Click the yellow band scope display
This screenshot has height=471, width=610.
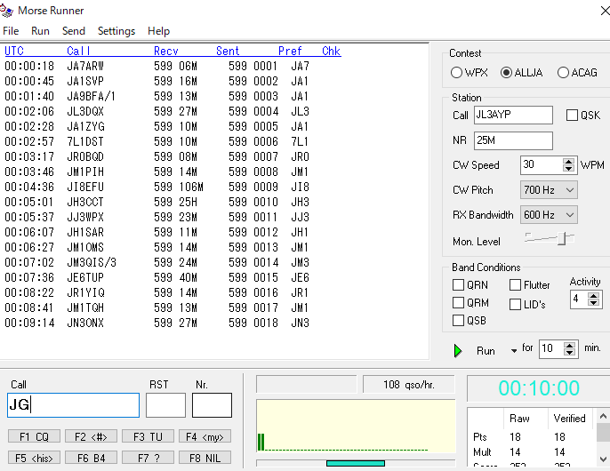[356, 427]
